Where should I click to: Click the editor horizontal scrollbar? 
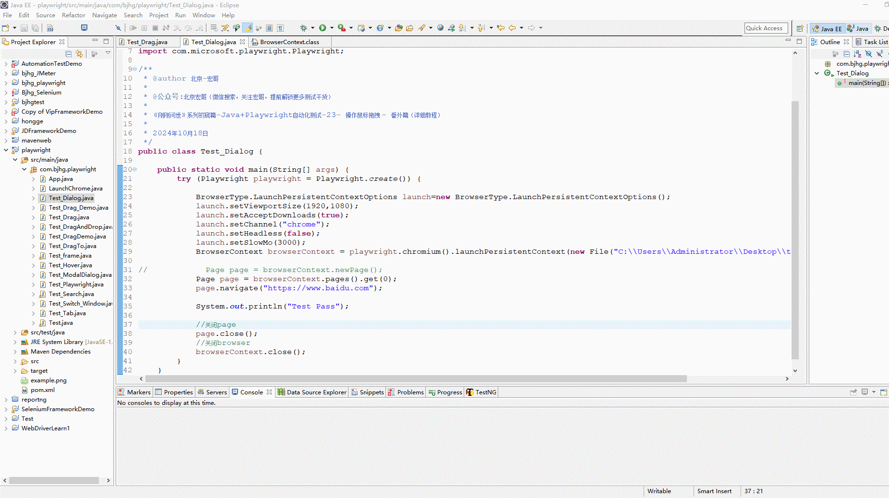413,379
